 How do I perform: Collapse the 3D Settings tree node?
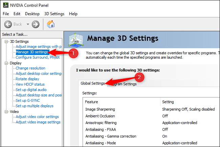pos(7,41)
